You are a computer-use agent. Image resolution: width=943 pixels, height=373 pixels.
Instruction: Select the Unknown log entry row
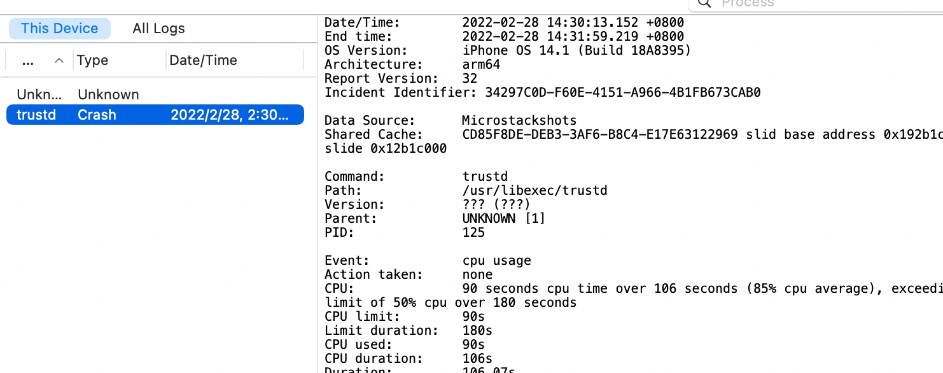(155, 94)
